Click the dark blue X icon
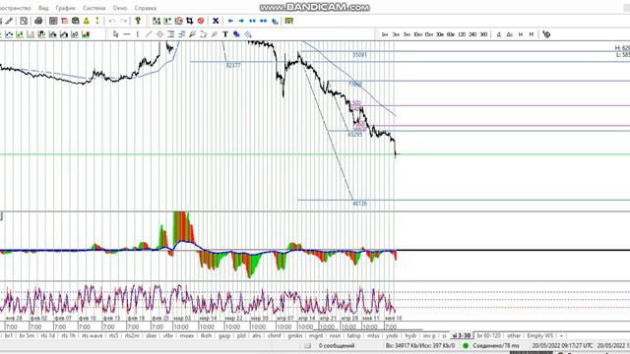 point(216,21)
